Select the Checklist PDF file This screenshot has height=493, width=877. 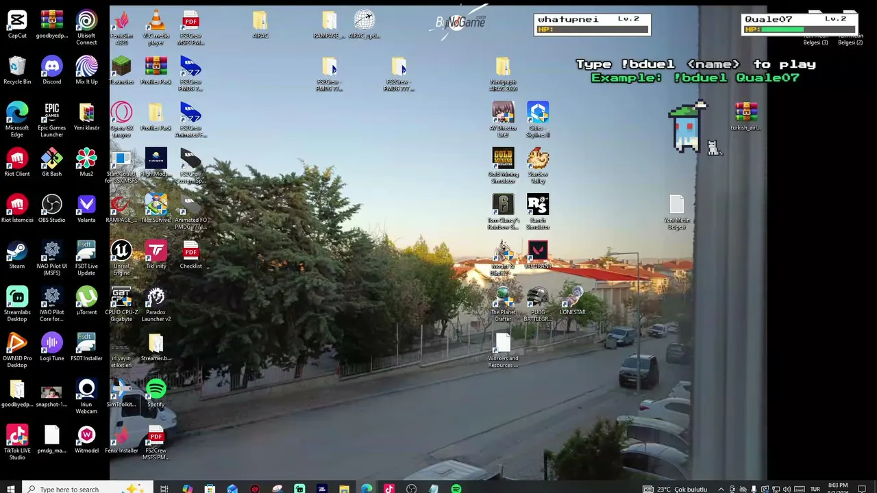pos(190,255)
